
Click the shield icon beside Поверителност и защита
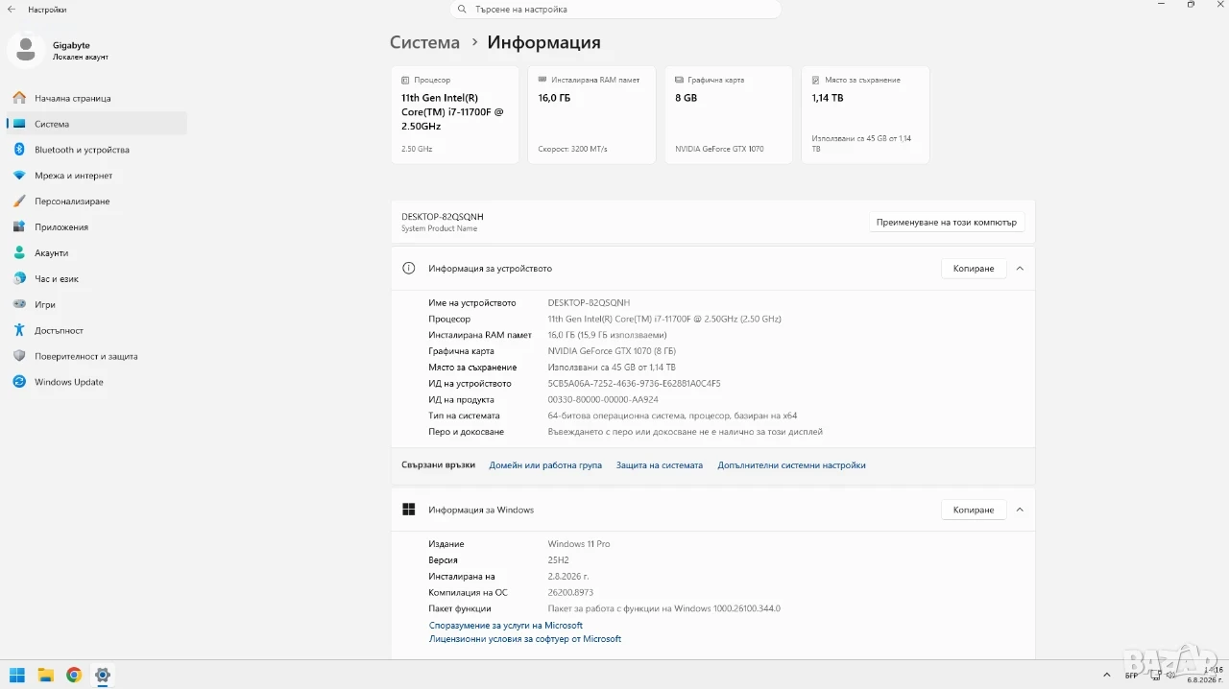click(x=19, y=356)
